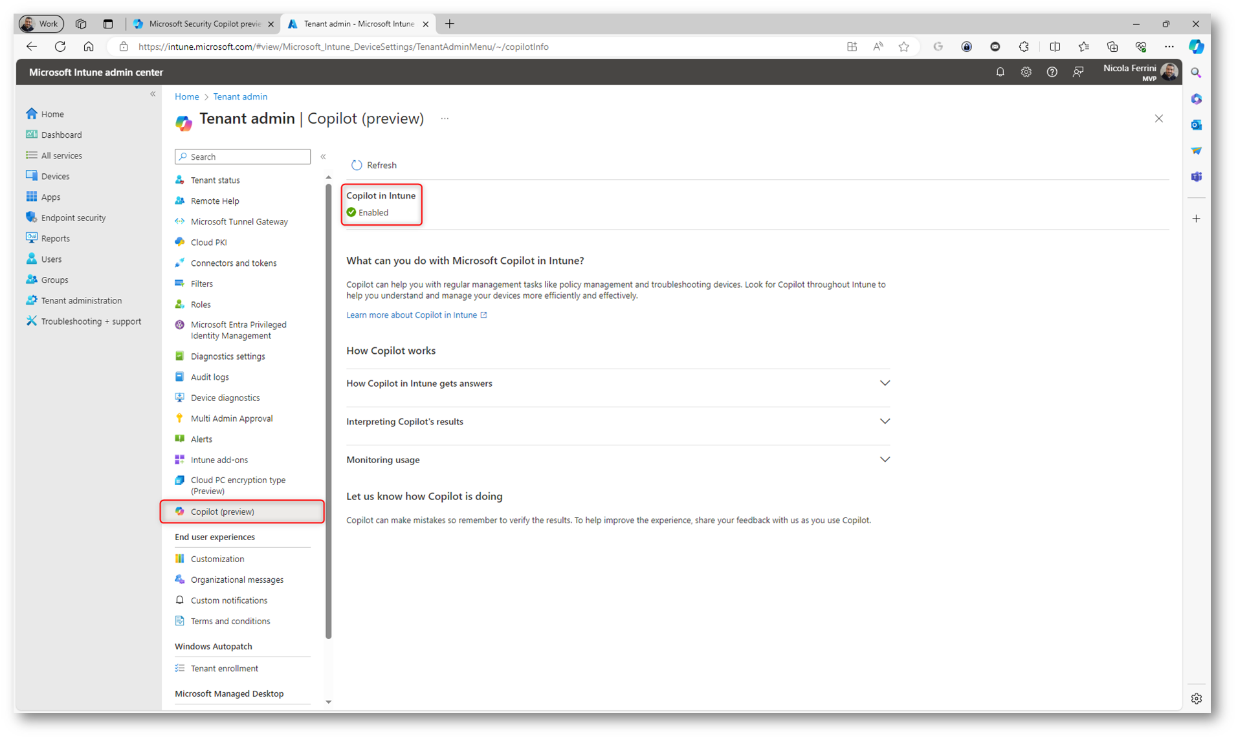Click the browser back arrow
The width and height of the screenshot is (1238, 740).
tap(31, 47)
